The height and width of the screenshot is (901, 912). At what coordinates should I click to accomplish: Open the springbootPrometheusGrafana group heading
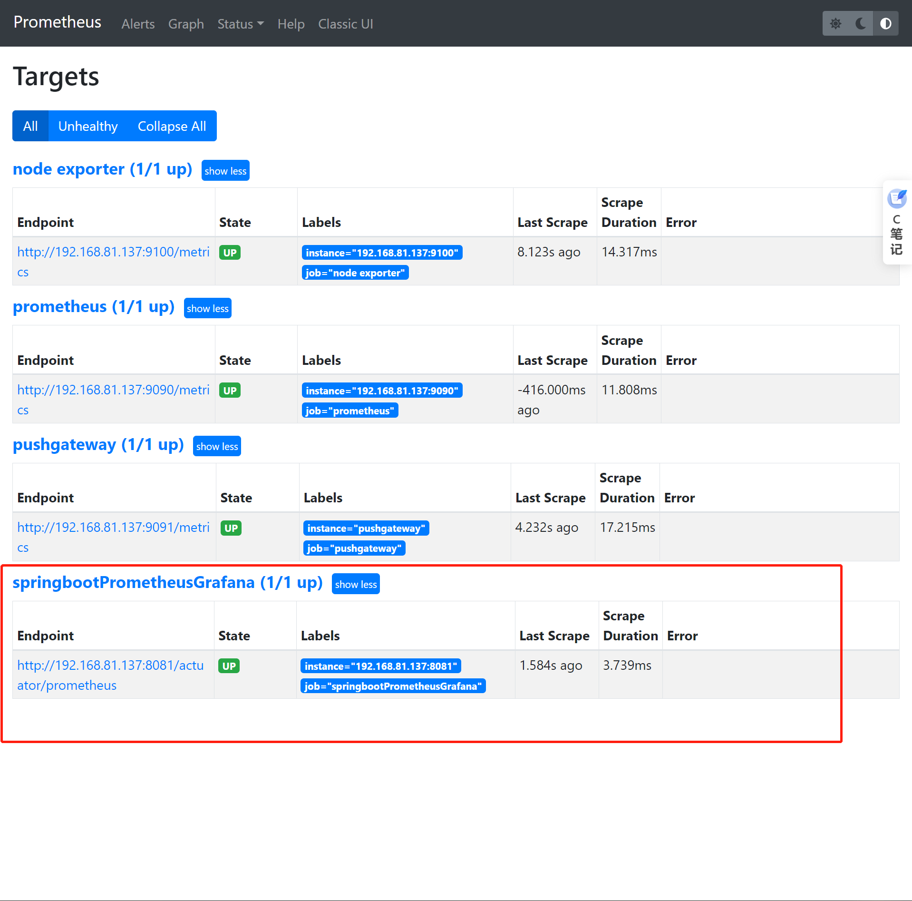pyautogui.click(x=167, y=583)
